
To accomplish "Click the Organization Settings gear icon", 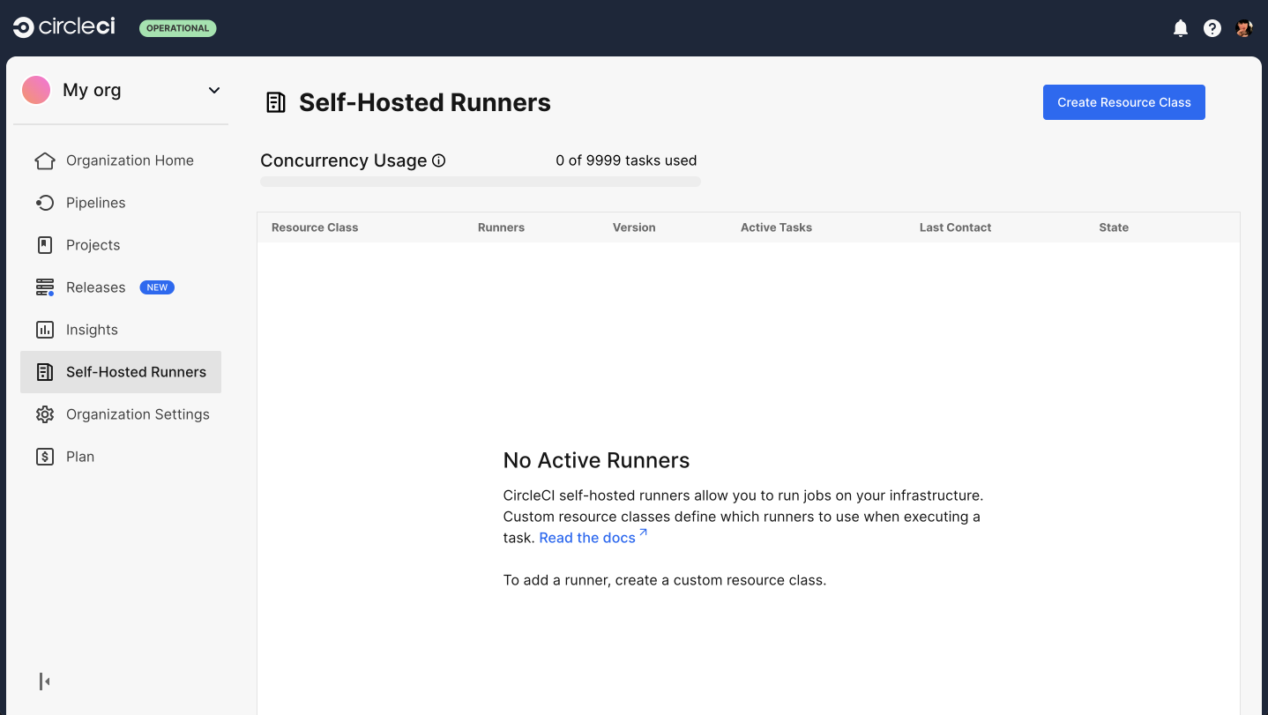I will pos(45,414).
